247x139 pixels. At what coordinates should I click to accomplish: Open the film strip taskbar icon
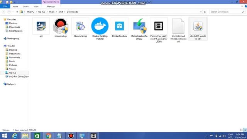pos(93,136)
